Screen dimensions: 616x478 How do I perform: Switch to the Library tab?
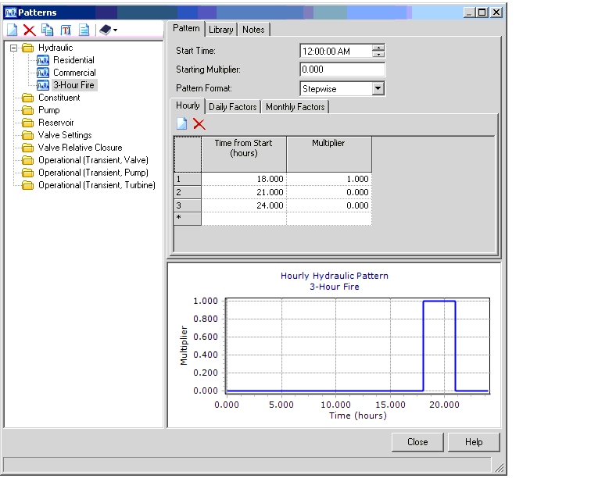[x=221, y=30]
